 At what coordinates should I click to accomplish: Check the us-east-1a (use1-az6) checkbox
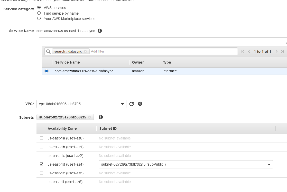pyautogui.click(x=42, y=138)
